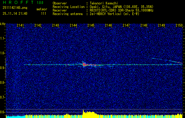The width and height of the screenshot is (185, 118).
Task: Click the Receiving antenna label
Action: pos(68,14)
